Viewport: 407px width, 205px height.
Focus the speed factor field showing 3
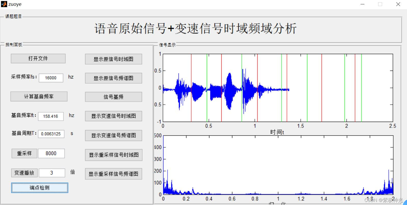(x=52, y=173)
